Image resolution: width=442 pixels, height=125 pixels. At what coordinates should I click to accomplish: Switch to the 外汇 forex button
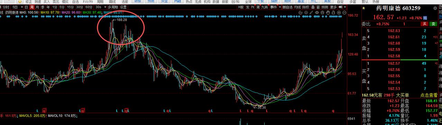click(314, 1)
